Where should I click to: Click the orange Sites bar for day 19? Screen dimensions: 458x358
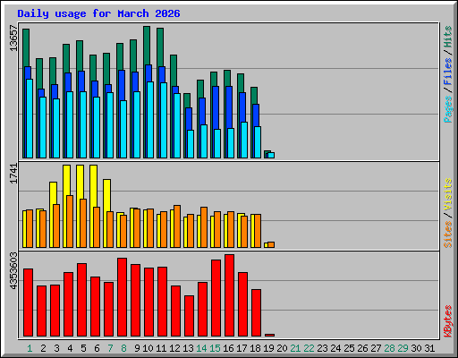coord(271,245)
